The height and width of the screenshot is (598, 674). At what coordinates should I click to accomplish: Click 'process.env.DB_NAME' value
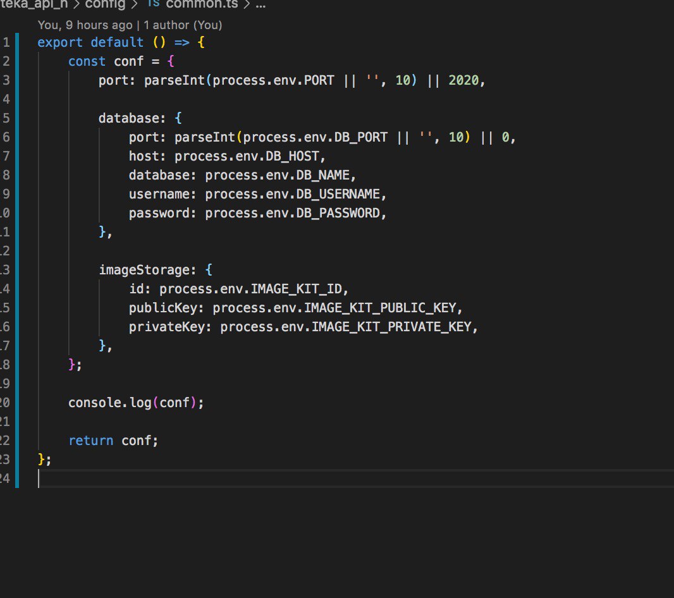point(278,175)
